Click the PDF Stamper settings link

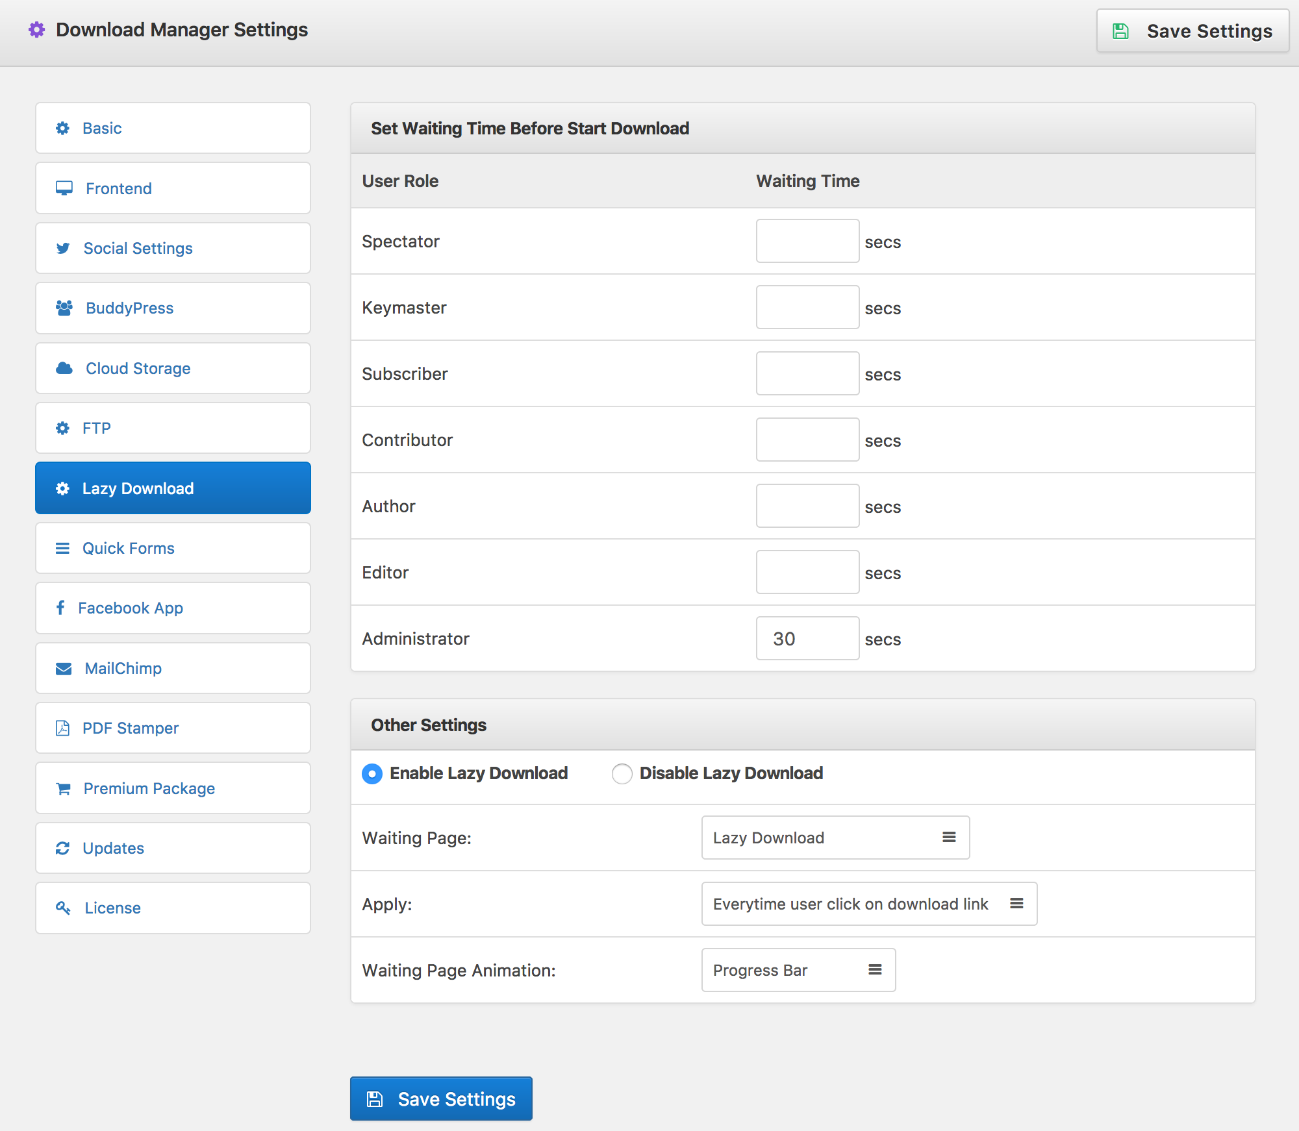pos(172,728)
